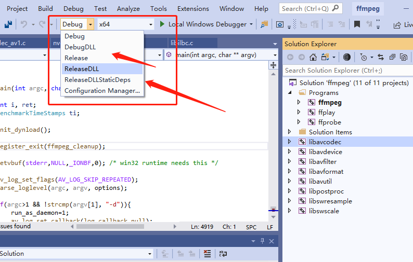This screenshot has height=262, width=413.
Task: Collapse the Programs folder in Solution Explorer
Action: (290, 93)
